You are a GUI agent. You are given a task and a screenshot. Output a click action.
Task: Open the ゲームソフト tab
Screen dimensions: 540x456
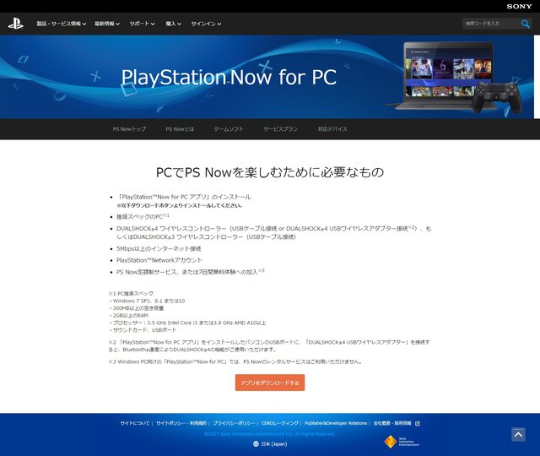[x=229, y=129]
